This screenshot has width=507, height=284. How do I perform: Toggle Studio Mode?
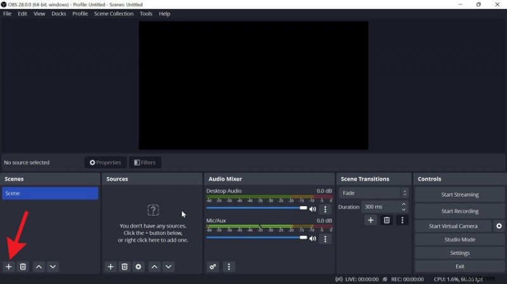point(459,240)
